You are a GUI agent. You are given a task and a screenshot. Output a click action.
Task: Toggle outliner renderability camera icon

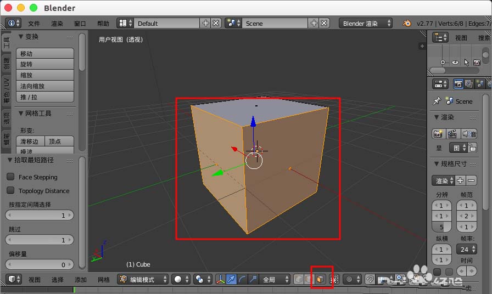coord(477,63)
